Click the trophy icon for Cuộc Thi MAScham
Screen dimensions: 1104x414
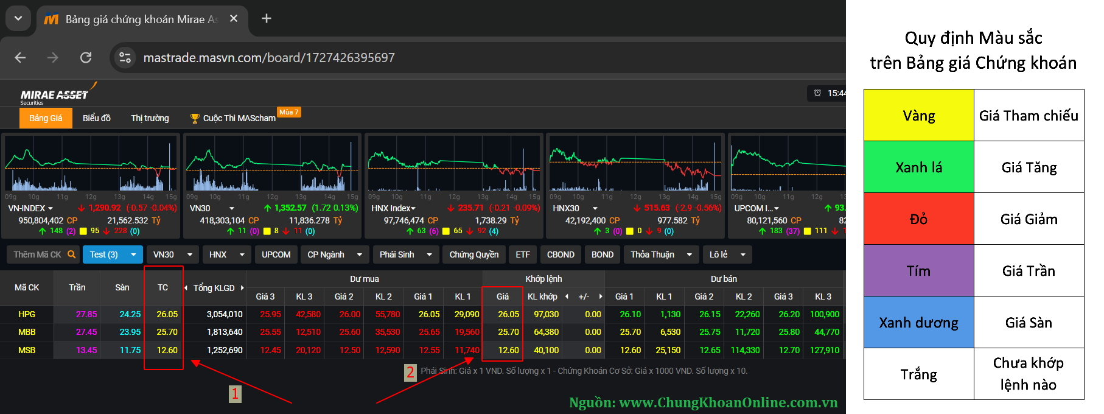(195, 118)
